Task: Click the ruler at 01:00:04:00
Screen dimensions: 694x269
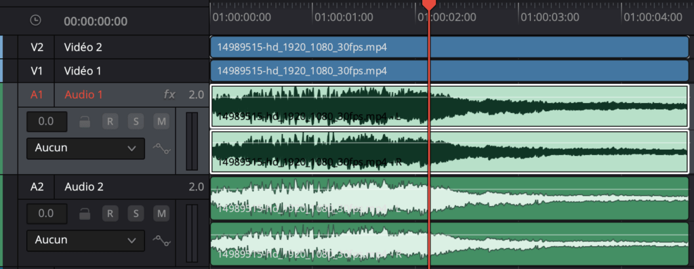Action: (x=653, y=18)
